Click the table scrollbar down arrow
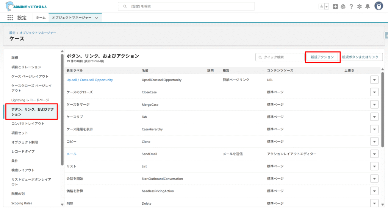This screenshot has width=388, height=210. [383, 204]
